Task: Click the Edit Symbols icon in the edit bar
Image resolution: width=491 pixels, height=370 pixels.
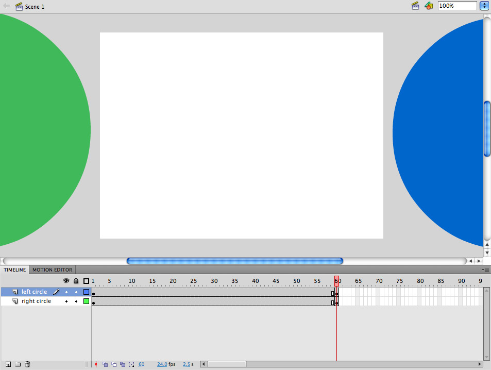Action: (x=429, y=6)
